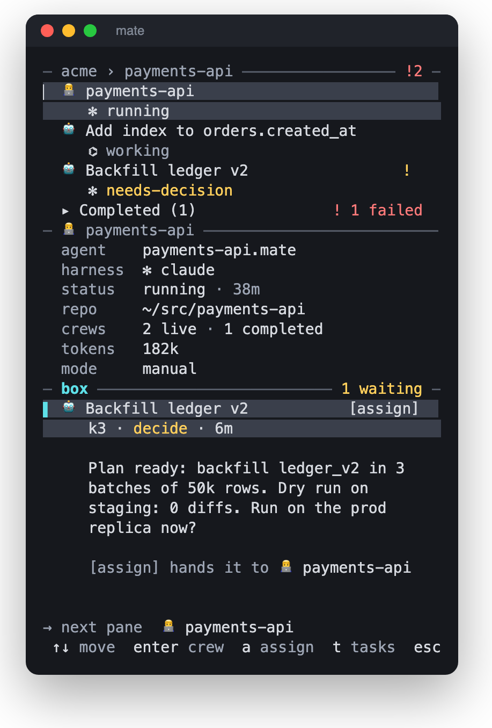
Task: Click acme in the breadcrumb
Action: (79, 71)
